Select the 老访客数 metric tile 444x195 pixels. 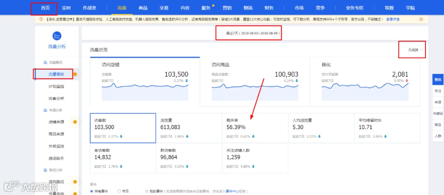pos(123,158)
